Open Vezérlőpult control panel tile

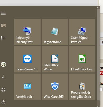tap(27, 87)
